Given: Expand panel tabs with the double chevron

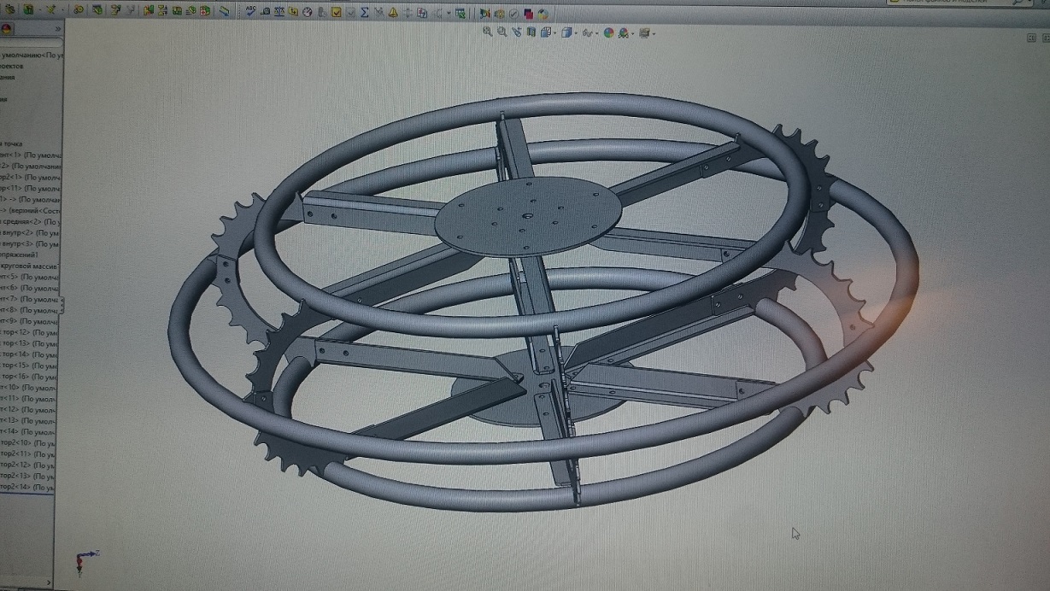Looking at the screenshot, I should (58, 28).
